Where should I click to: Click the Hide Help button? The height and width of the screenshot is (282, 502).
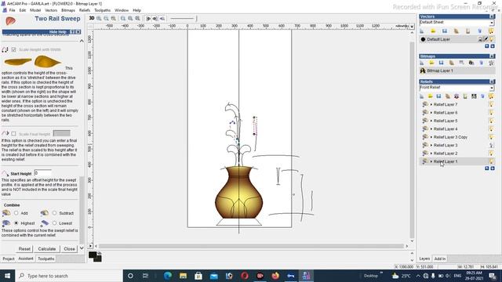(58, 32)
